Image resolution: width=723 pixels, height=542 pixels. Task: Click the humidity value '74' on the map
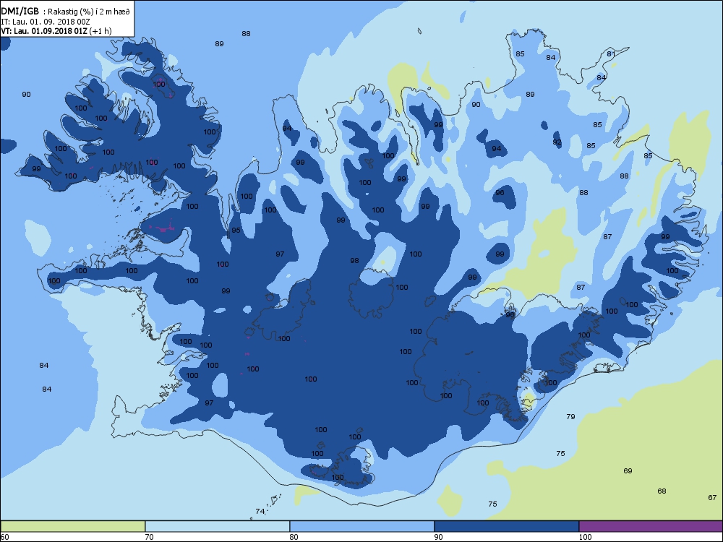click(260, 511)
